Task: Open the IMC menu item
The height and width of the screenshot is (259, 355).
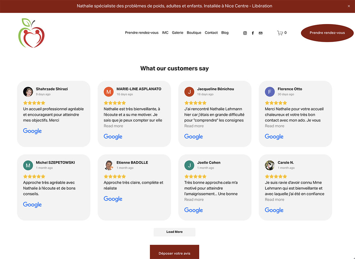Action: coord(165,33)
